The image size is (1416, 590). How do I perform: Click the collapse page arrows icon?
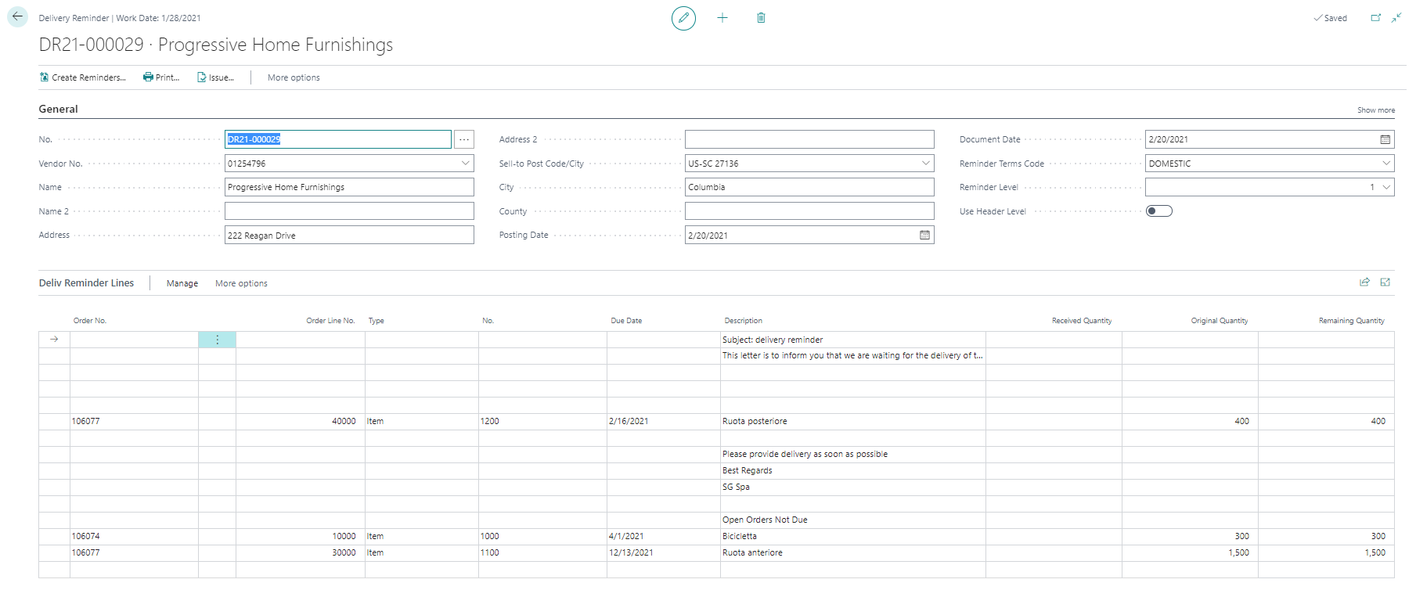1396,18
